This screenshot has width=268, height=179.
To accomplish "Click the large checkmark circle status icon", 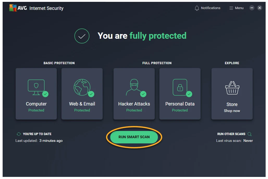I will (x=82, y=36).
